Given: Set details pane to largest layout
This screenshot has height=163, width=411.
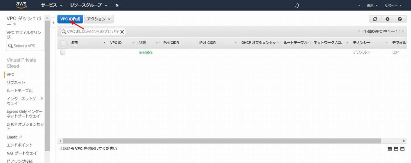Looking at the screenshot, I should pyautogui.click(x=403, y=149).
